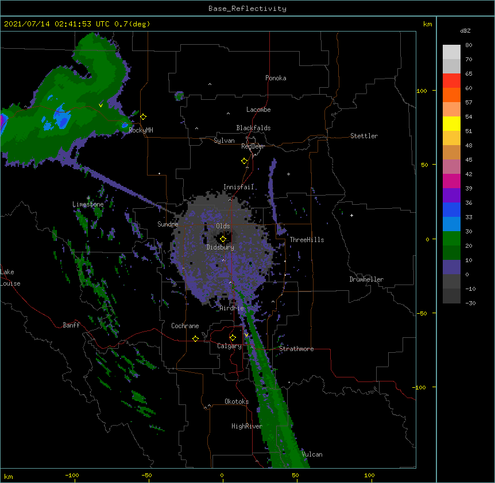The height and width of the screenshot is (483, 495).
Task: Click the 50 tick on the bottom axis
Action: (296, 475)
